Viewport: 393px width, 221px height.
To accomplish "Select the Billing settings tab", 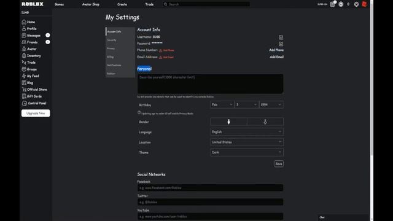I will [x=120, y=57].
